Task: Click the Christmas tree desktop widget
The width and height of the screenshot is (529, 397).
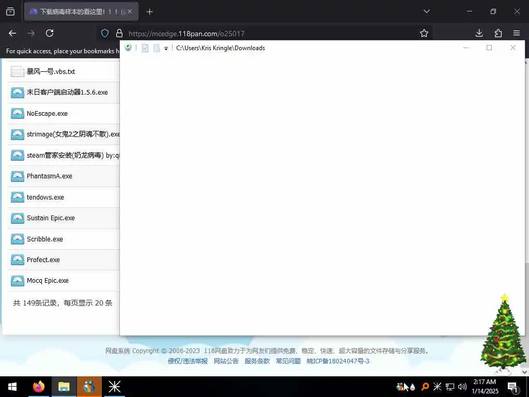Action: point(504,334)
